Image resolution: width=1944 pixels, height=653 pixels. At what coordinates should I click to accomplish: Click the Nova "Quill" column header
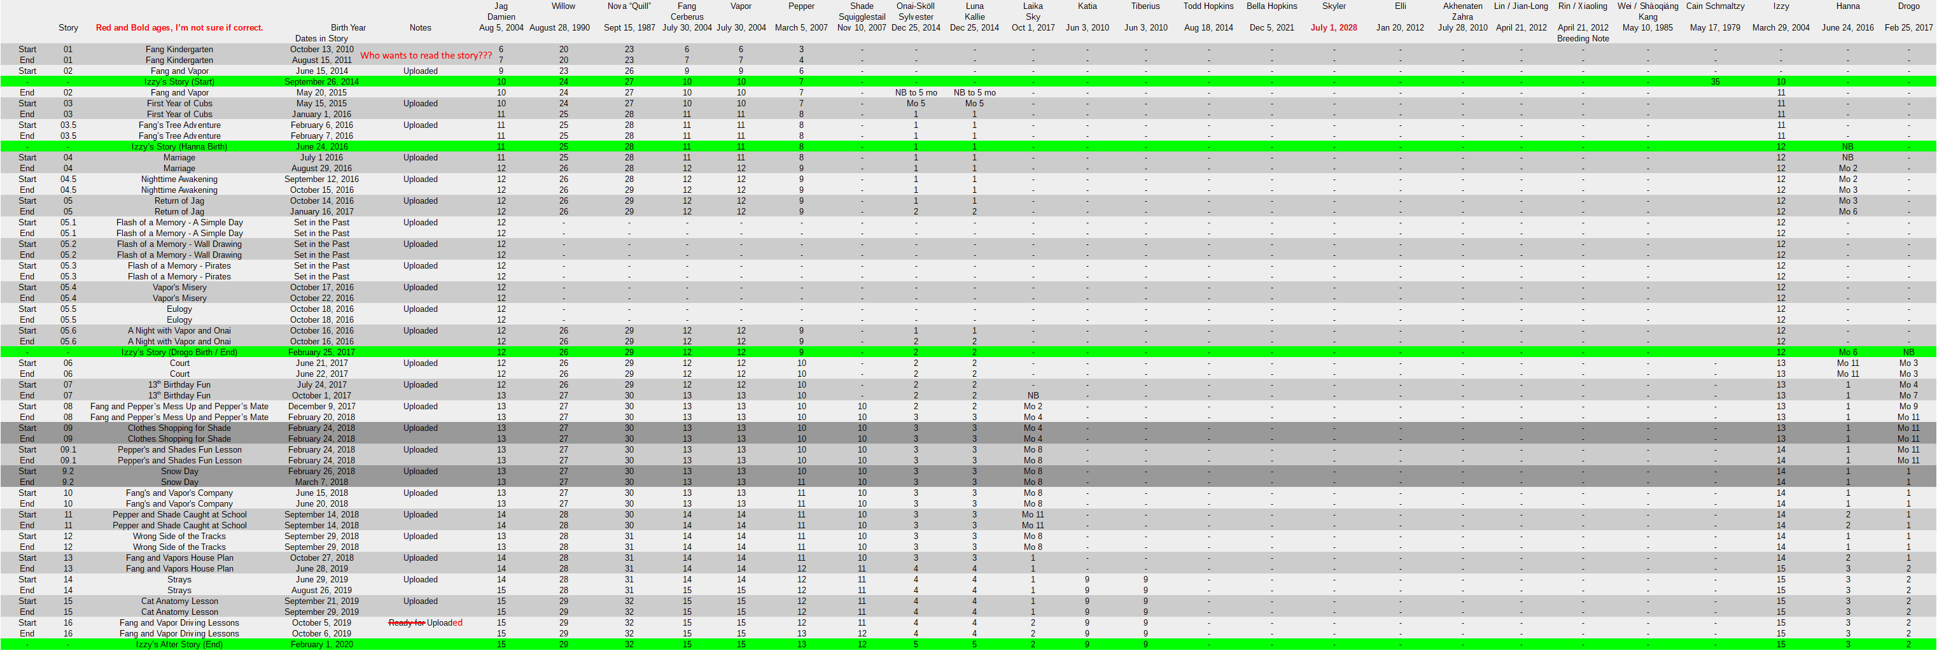629,7
